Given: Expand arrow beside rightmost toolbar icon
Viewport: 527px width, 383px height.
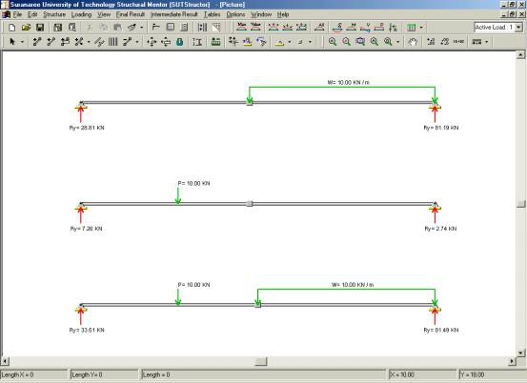Looking at the screenshot, I should pos(486,42).
